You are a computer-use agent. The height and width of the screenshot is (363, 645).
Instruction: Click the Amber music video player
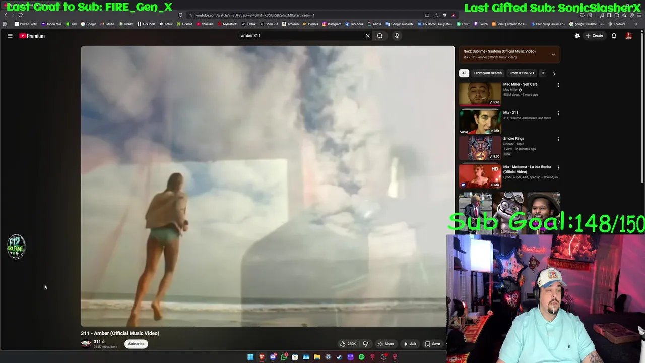[x=267, y=187]
